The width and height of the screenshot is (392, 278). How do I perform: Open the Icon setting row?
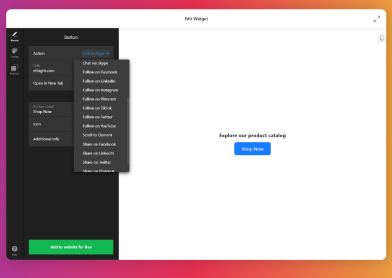click(51, 124)
